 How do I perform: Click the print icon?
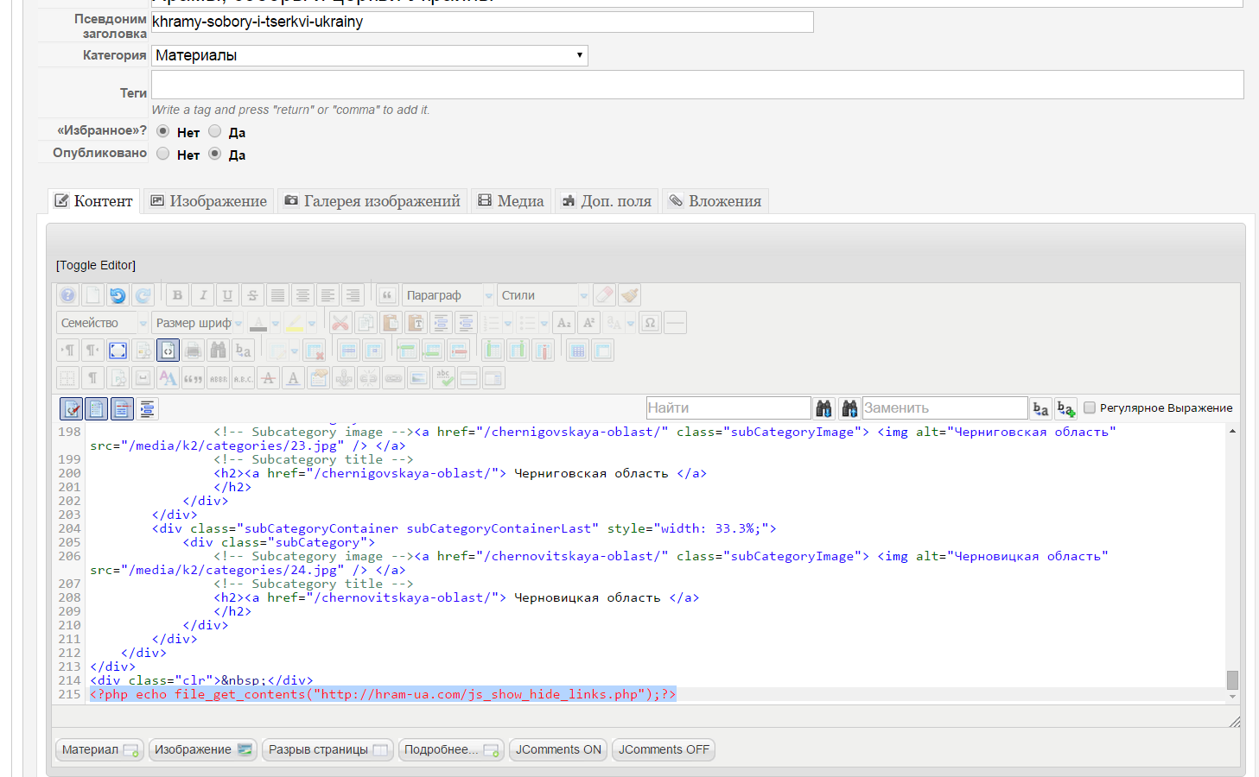[193, 351]
